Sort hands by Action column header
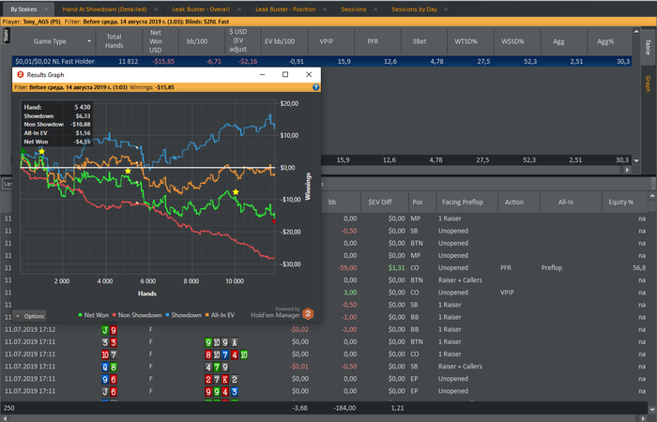 coord(514,202)
